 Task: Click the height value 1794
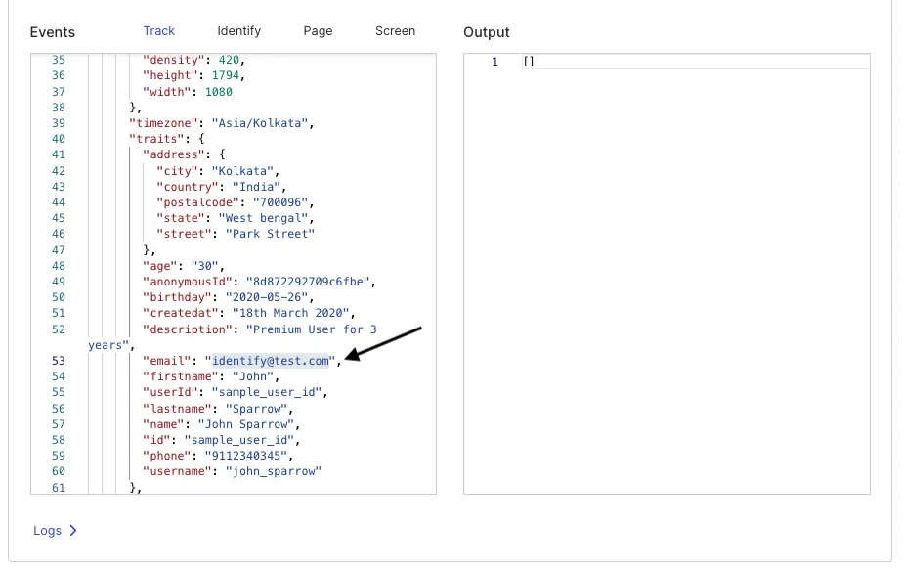[225, 75]
